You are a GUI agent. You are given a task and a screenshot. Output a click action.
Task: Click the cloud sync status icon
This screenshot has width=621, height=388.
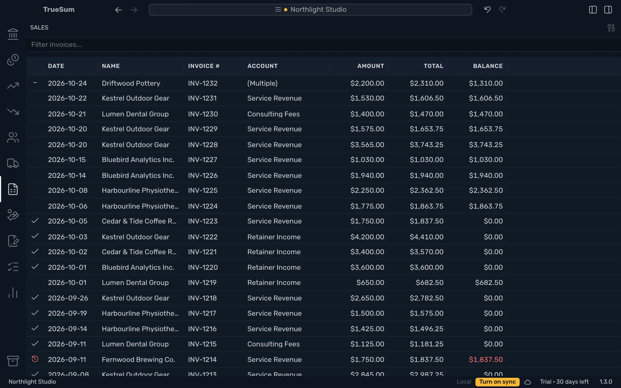click(528, 382)
